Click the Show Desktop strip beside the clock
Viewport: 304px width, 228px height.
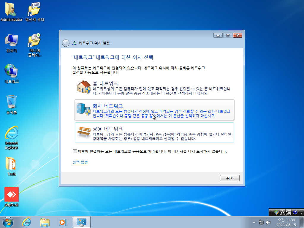[302, 222]
